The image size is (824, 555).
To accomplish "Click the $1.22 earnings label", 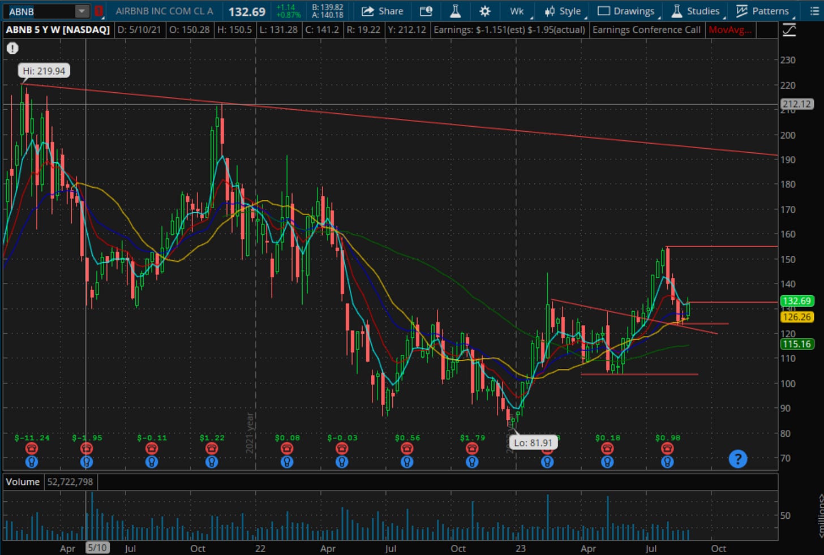I will pos(212,438).
